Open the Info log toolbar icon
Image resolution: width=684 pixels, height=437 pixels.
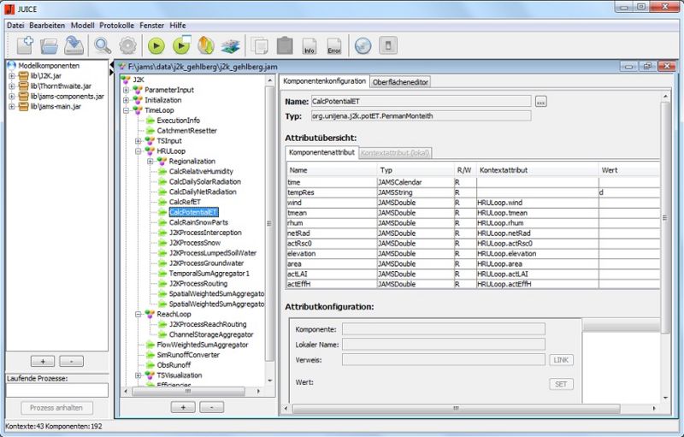click(x=310, y=45)
